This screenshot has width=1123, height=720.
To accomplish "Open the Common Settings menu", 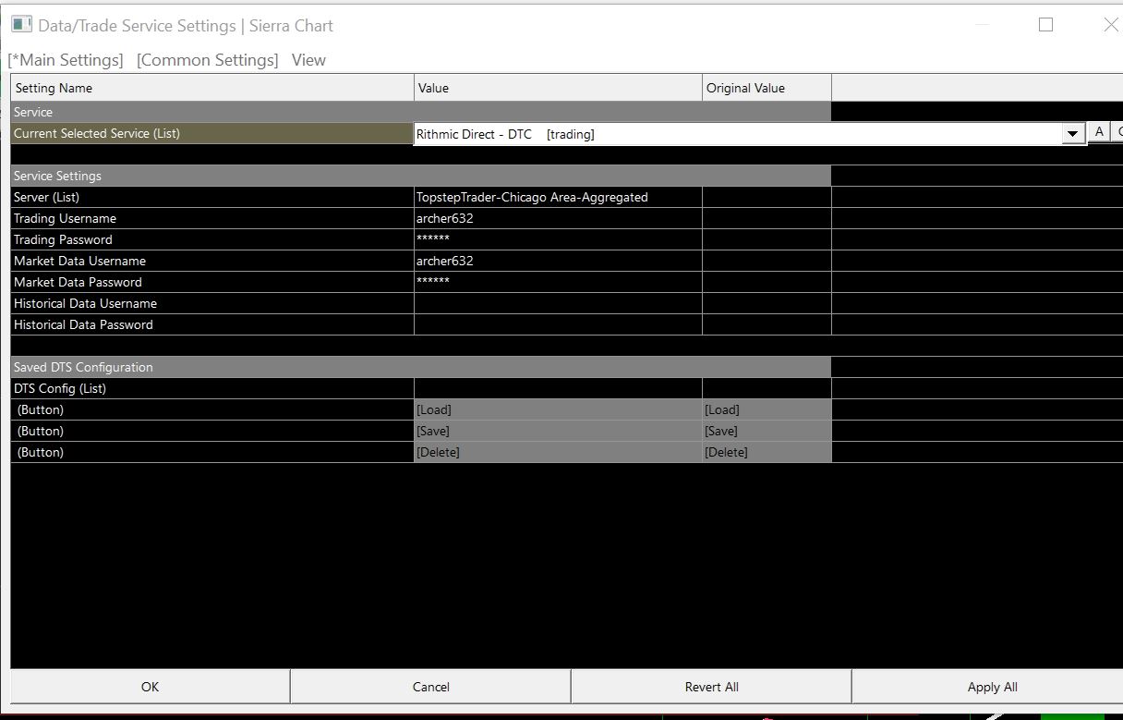I will point(208,60).
